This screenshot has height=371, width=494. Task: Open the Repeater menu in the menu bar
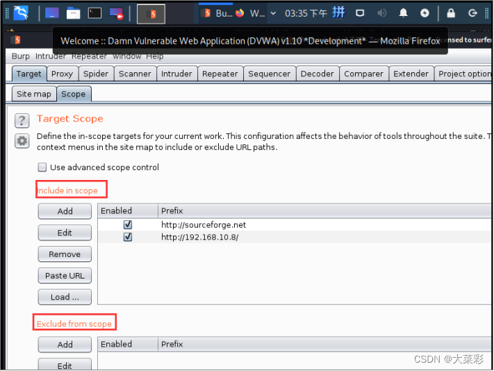click(89, 56)
